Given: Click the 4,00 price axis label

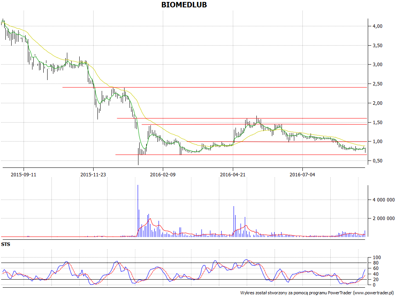Looking at the screenshot, I should (377, 26).
